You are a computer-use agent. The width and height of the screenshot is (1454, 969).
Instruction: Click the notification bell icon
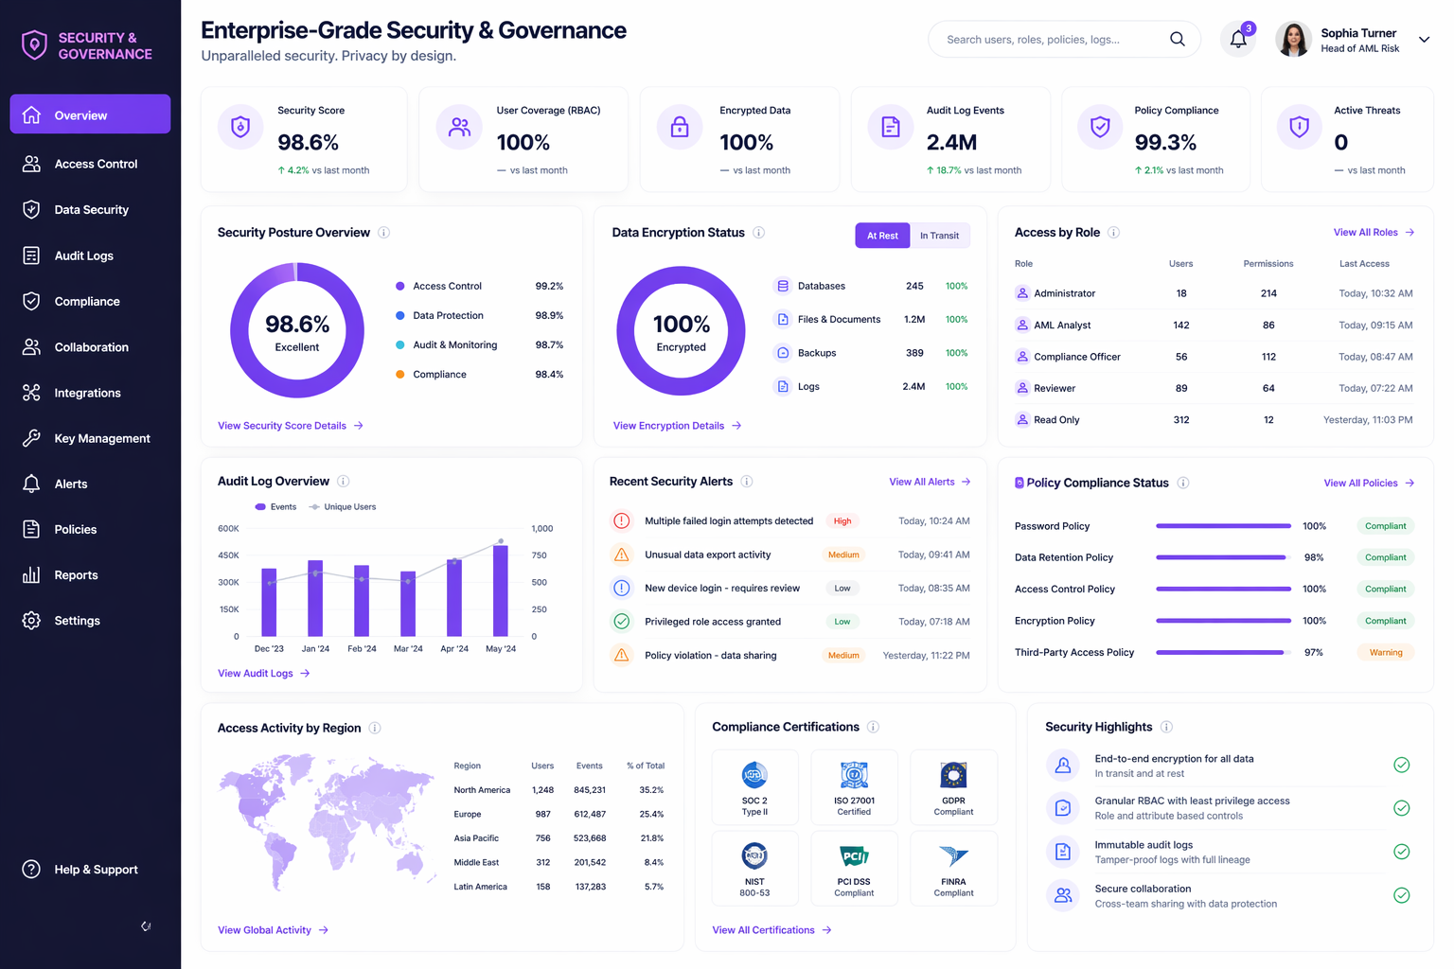point(1238,40)
